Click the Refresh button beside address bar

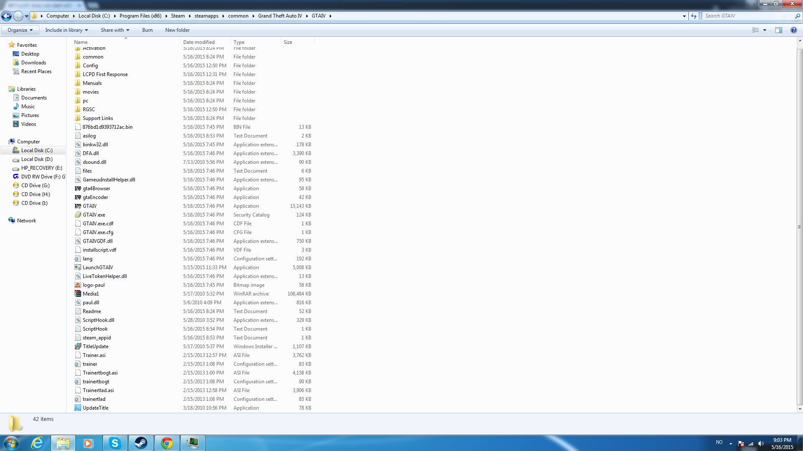click(694, 16)
